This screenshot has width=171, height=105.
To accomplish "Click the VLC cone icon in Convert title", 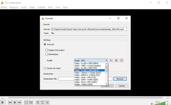I will click(43, 18).
